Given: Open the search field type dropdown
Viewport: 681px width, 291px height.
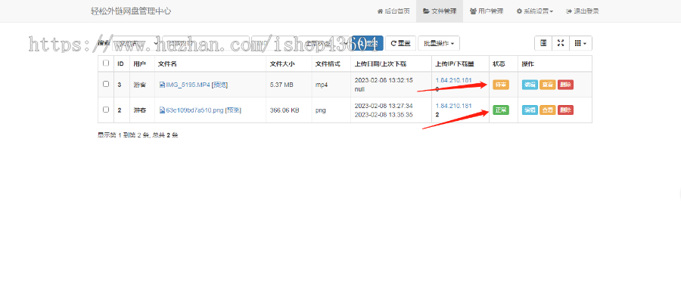Looking at the screenshot, I should coord(135,43).
